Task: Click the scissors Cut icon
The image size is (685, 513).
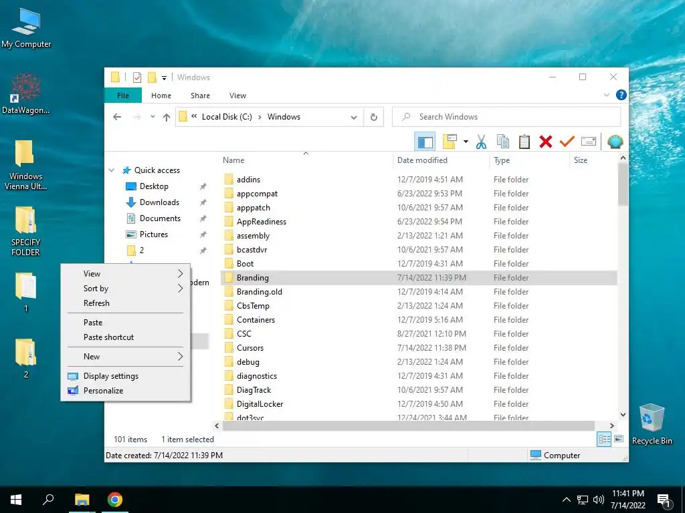Action: [x=481, y=142]
